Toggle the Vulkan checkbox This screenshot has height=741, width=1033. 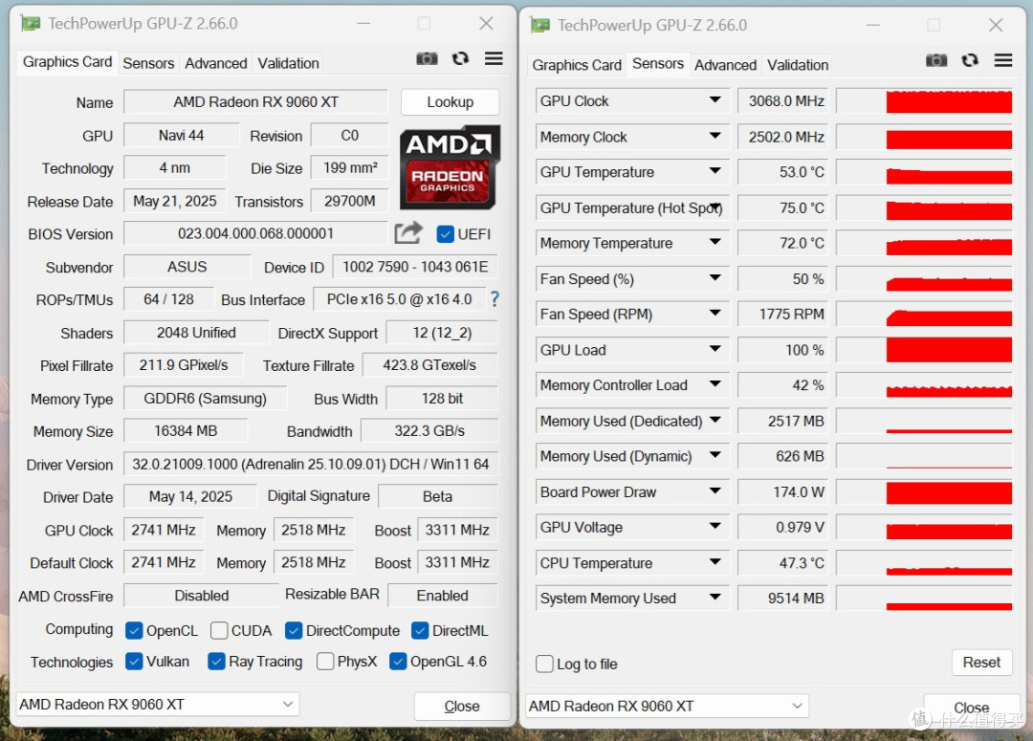pyautogui.click(x=134, y=661)
